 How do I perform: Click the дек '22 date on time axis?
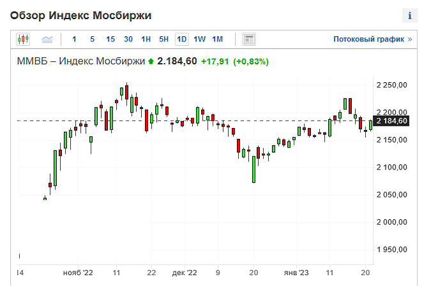coord(185,272)
